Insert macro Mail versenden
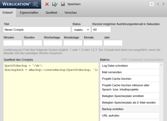 pyautogui.click(x=129, y=72)
